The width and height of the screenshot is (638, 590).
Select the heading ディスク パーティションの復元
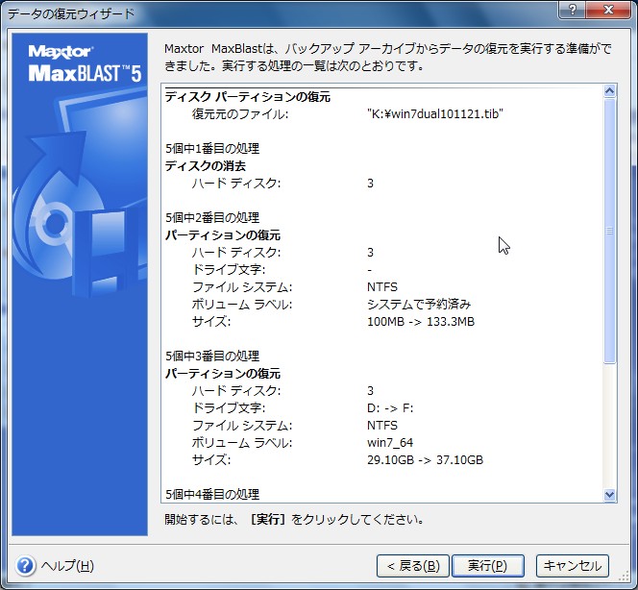[x=247, y=97]
